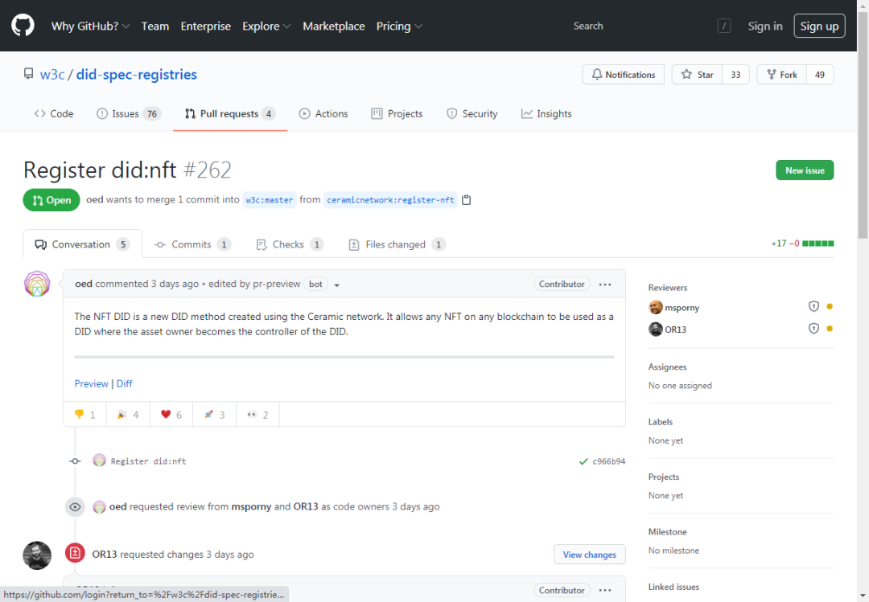Expand the Pricing menu
The image size is (869, 602).
click(399, 26)
